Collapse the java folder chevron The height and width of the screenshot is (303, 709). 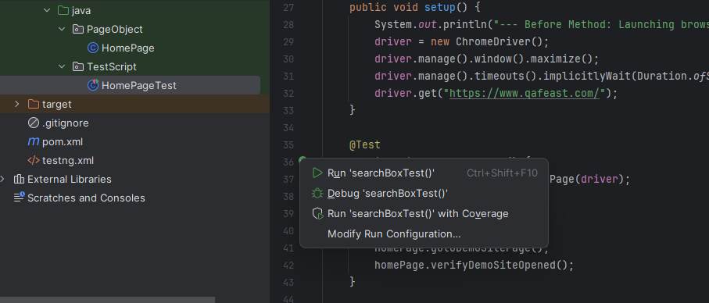pyautogui.click(x=47, y=10)
